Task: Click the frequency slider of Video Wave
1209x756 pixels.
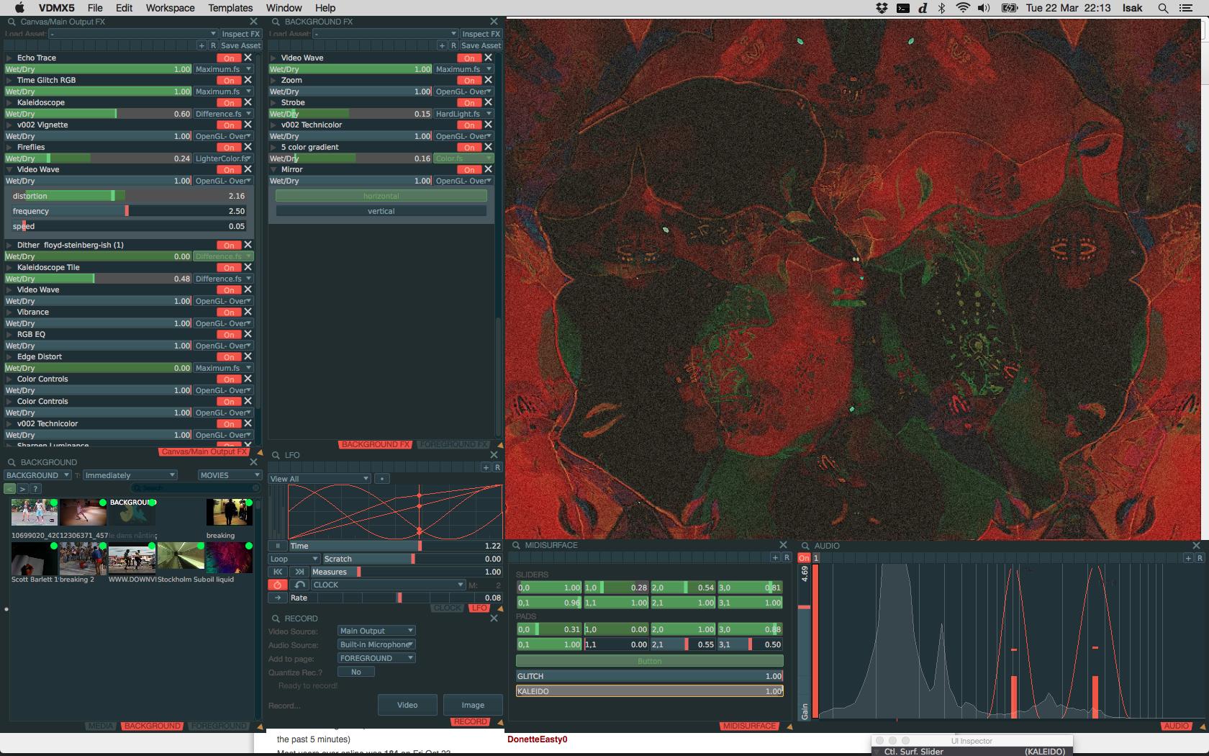Action: 127,211
